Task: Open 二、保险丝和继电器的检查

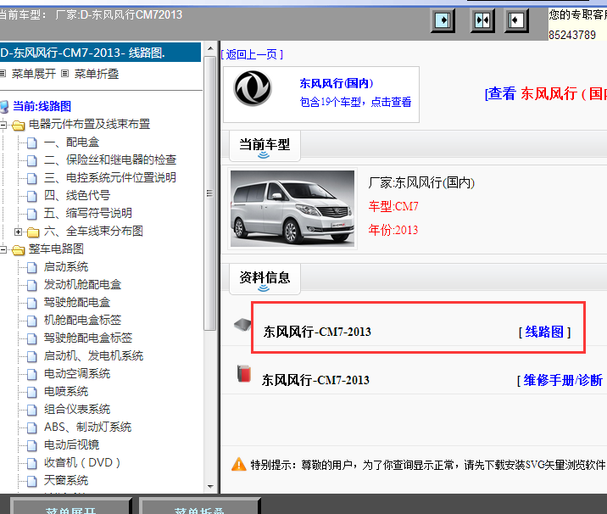Action: [x=110, y=159]
